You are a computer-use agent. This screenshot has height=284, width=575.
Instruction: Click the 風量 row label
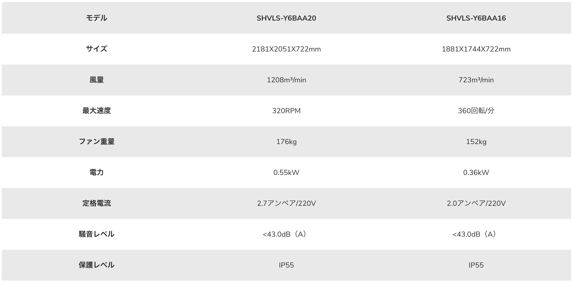click(x=96, y=80)
